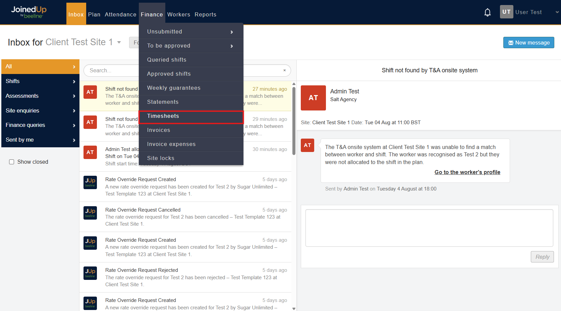
Task: Click the AT avatar on the 27 minutes ago message
Action: pyautogui.click(x=90, y=92)
